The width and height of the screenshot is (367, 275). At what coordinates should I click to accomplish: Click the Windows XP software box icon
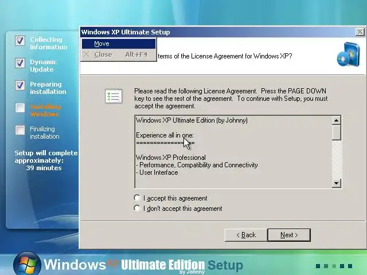[x=348, y=54]
